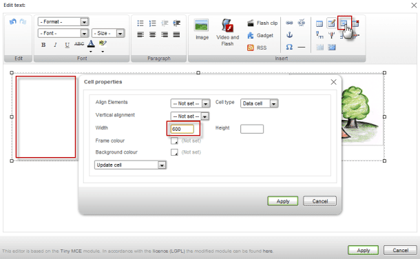Insert an Image from the toolbar
Image resolution: width=420 pixels, height=259 pixels.
click(x=202, y=30)
